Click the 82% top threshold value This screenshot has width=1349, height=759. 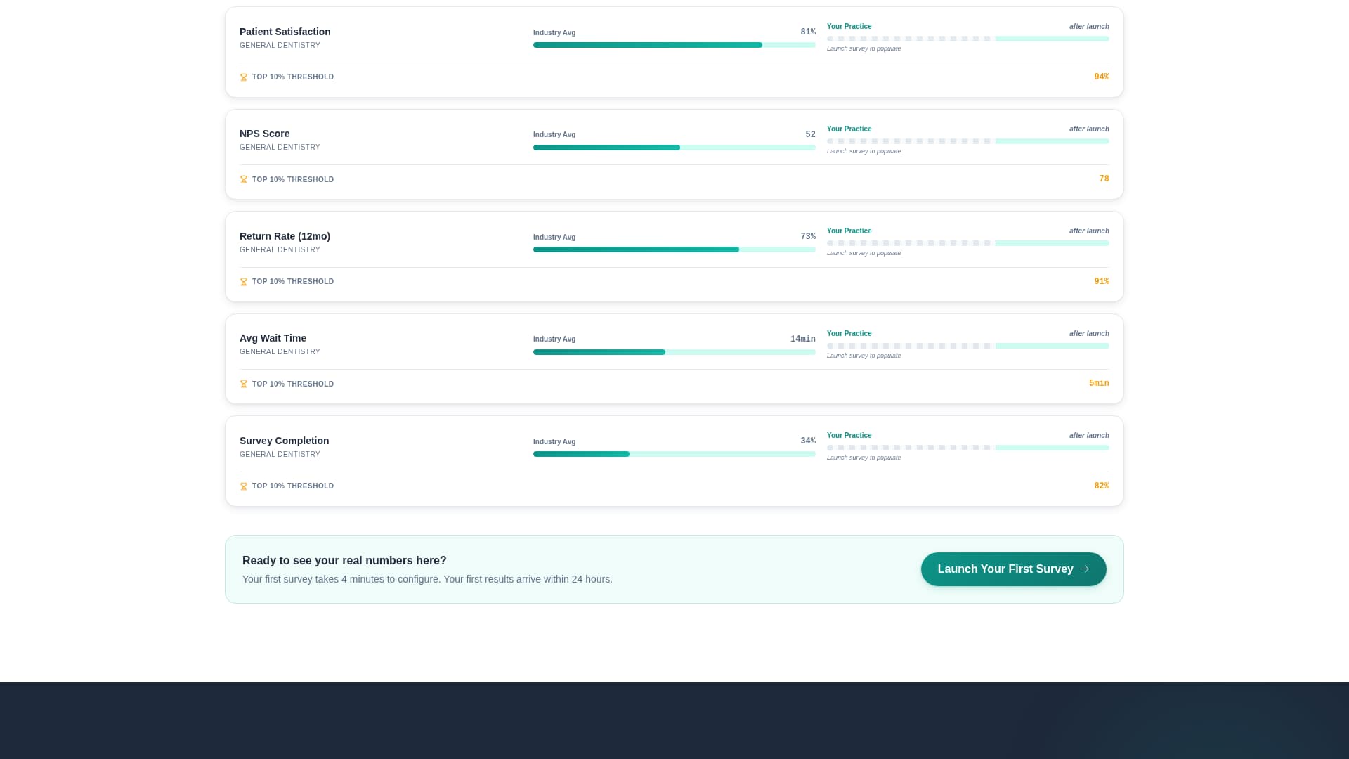coord(1102,486)
